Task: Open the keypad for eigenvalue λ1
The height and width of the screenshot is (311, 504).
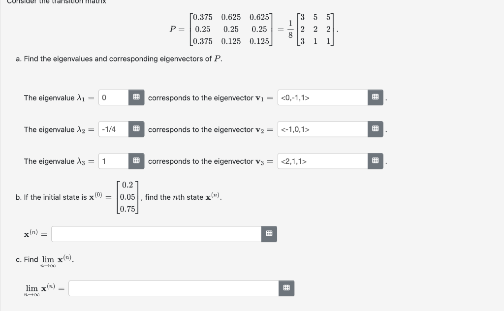Action: coord(136,97)
